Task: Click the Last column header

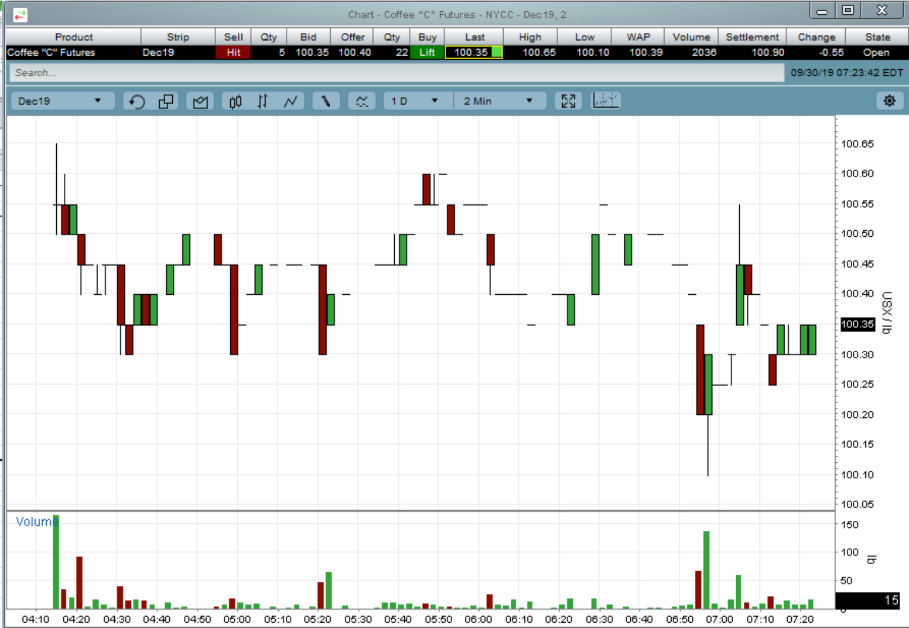Action: pos(474,37)
